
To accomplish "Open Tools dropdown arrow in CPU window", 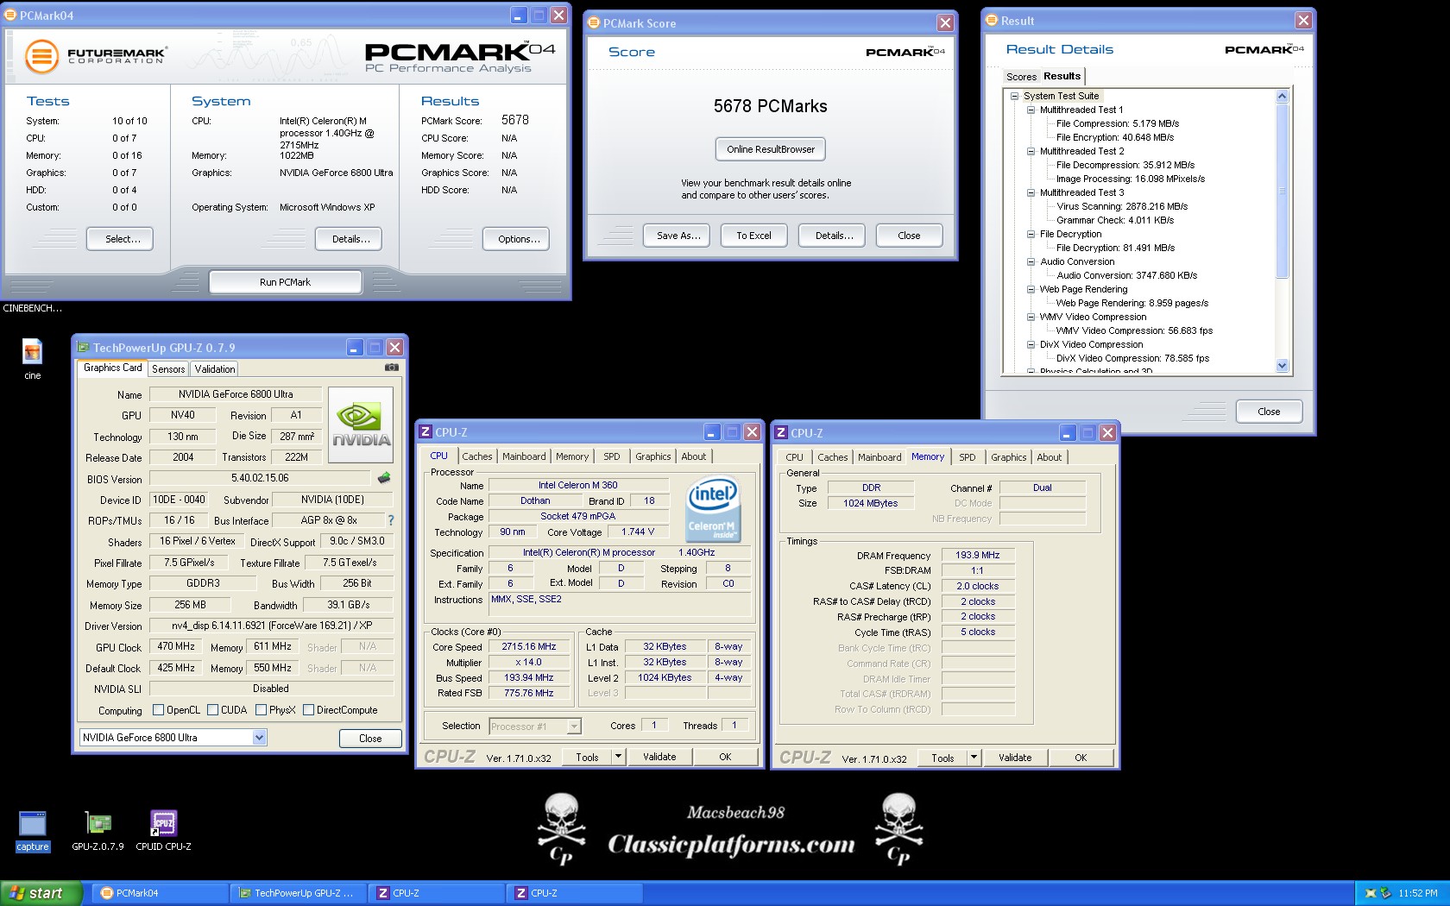I will [x=618, y=757].
